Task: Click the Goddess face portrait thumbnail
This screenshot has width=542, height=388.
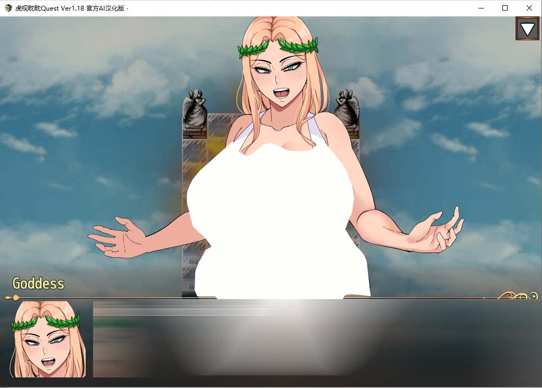Action: point(48,339)
